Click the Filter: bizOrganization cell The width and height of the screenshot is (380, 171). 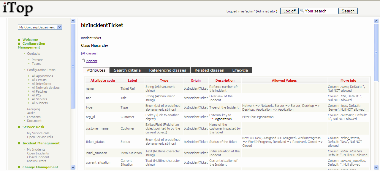284,117
